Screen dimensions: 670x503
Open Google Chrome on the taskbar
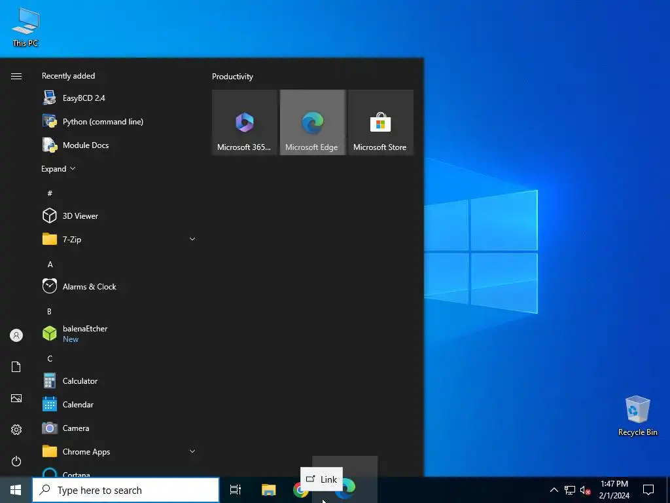pos(301,490)
